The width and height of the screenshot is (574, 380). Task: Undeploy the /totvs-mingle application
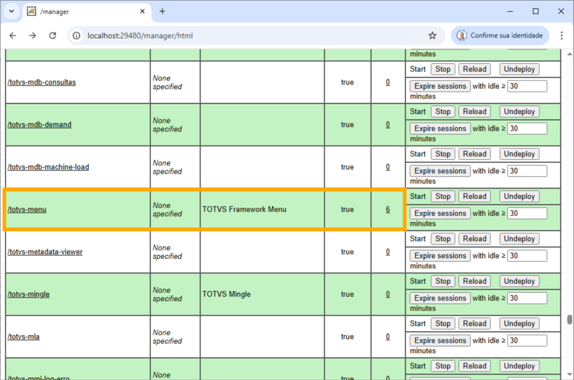tap(519, 281)
